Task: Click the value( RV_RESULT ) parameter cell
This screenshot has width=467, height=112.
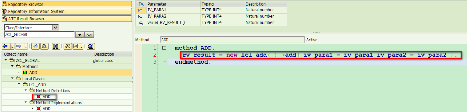Action: tap(174, 23)
